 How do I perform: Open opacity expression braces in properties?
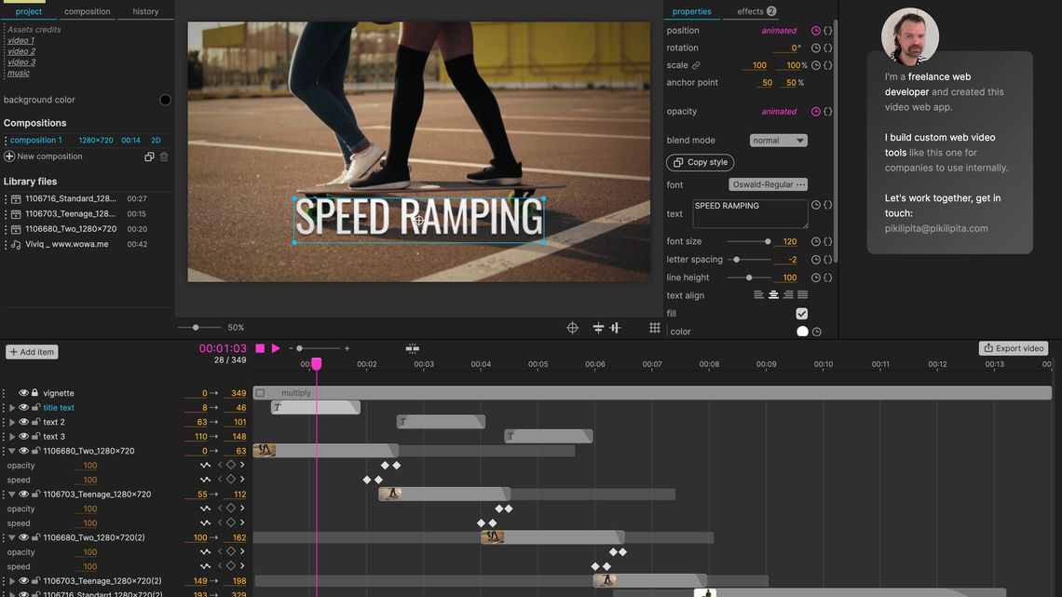click(x=827, y=112)
